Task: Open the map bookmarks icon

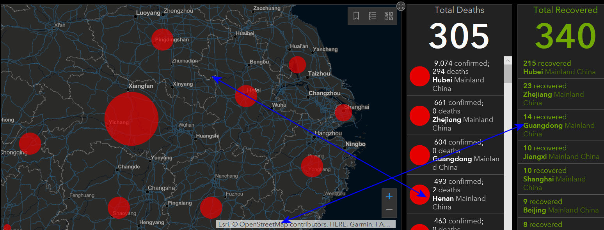Action: [356, 16]
